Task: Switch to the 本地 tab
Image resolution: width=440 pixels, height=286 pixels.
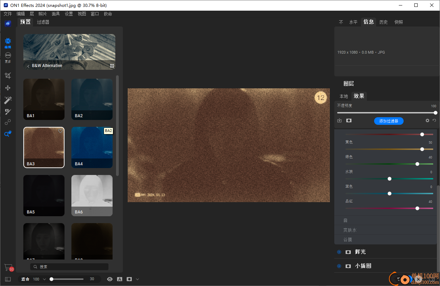Action: pos(344,96)
